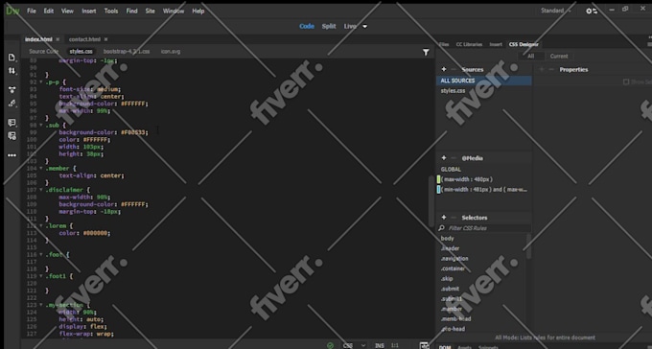Select the Source Code related file
This screenshot has width=652, height=349.
[x=44, y=52]
